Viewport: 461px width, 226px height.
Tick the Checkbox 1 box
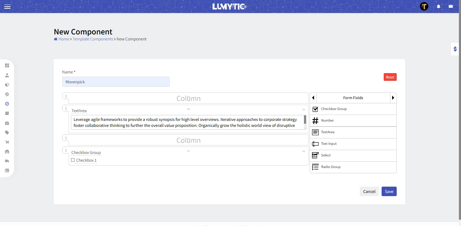pyautogui.click(x=73, y=160)
